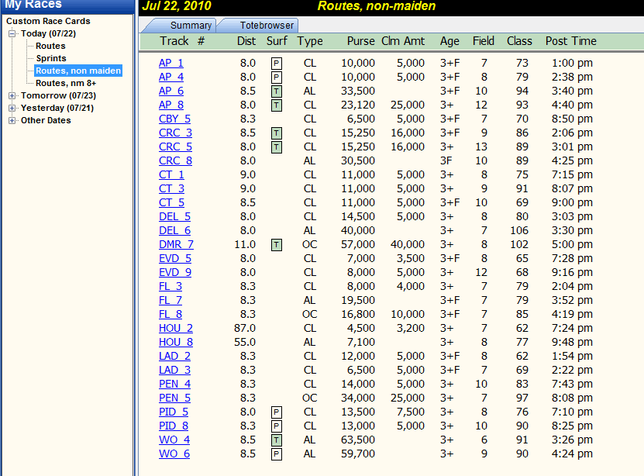Screen dimensions: 644x476
Task: Open the DEL 6 race link
Action: 174,231
